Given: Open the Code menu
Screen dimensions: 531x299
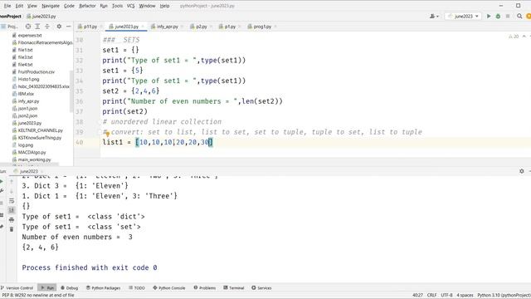Looking at the screenshot, I should coord(69,6).
